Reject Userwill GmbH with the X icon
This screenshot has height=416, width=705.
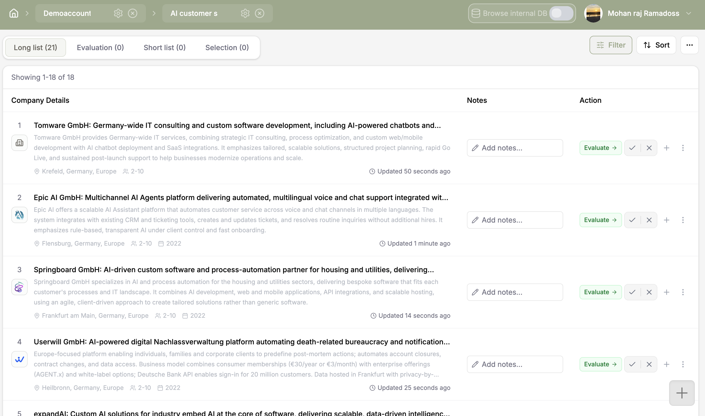click(x=649, y=364)
